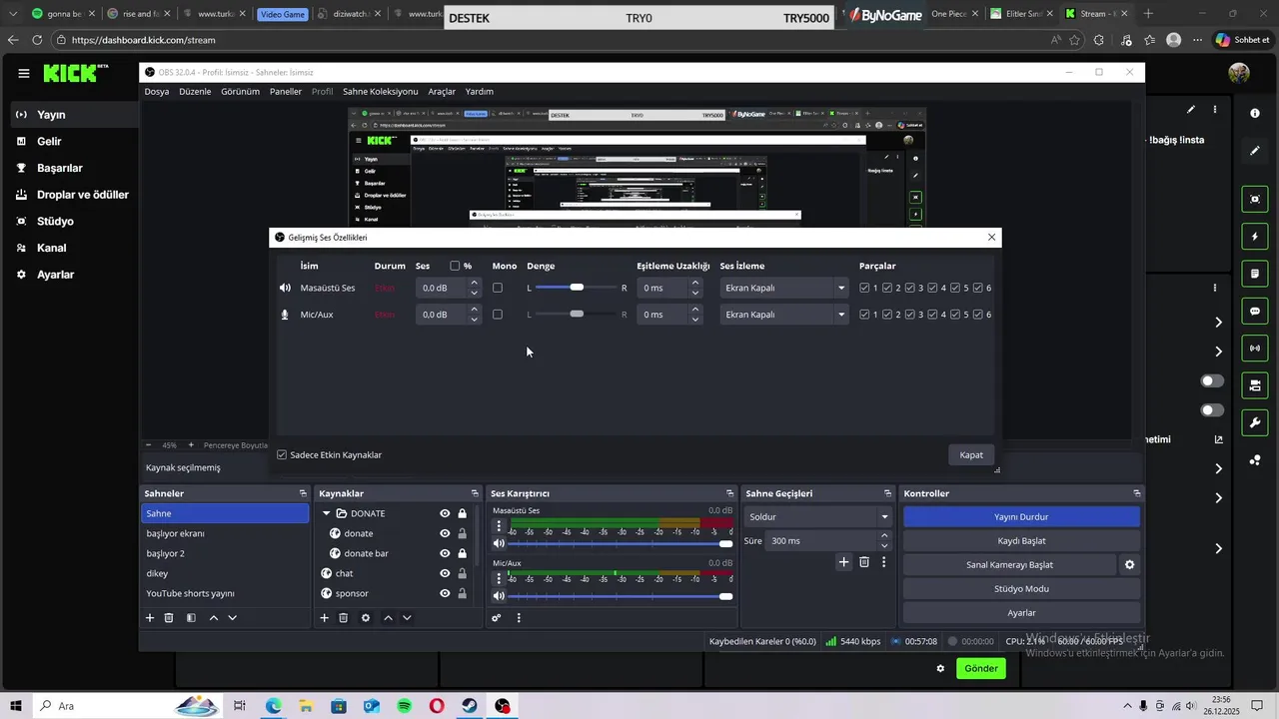Open the Araçlar menu in OBS
This screenshot has height=719, width=1279.
tap(442, 91)
